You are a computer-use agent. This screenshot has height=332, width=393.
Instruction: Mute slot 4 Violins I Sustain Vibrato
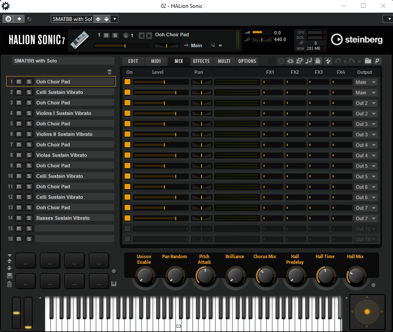(19, 113)
